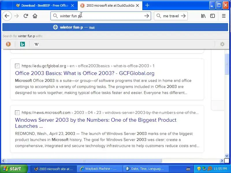
Task: Click the vertical scrollbar thumb
Action: pyautogui.click(x=227, y=64)
